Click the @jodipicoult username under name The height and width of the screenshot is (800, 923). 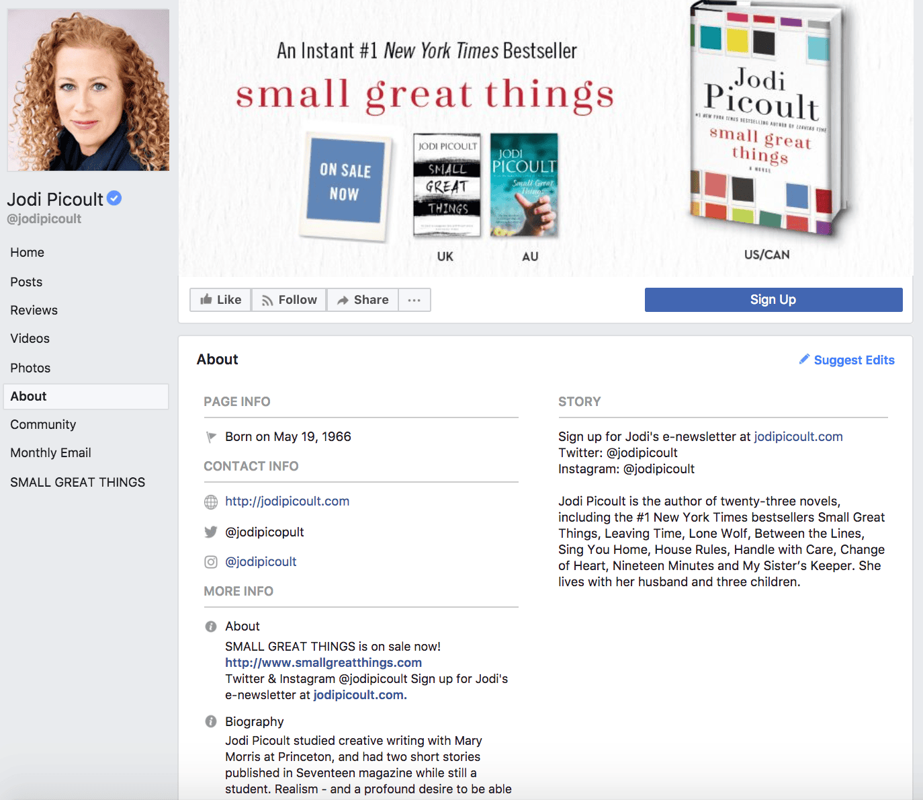click(x=44, y=219)
